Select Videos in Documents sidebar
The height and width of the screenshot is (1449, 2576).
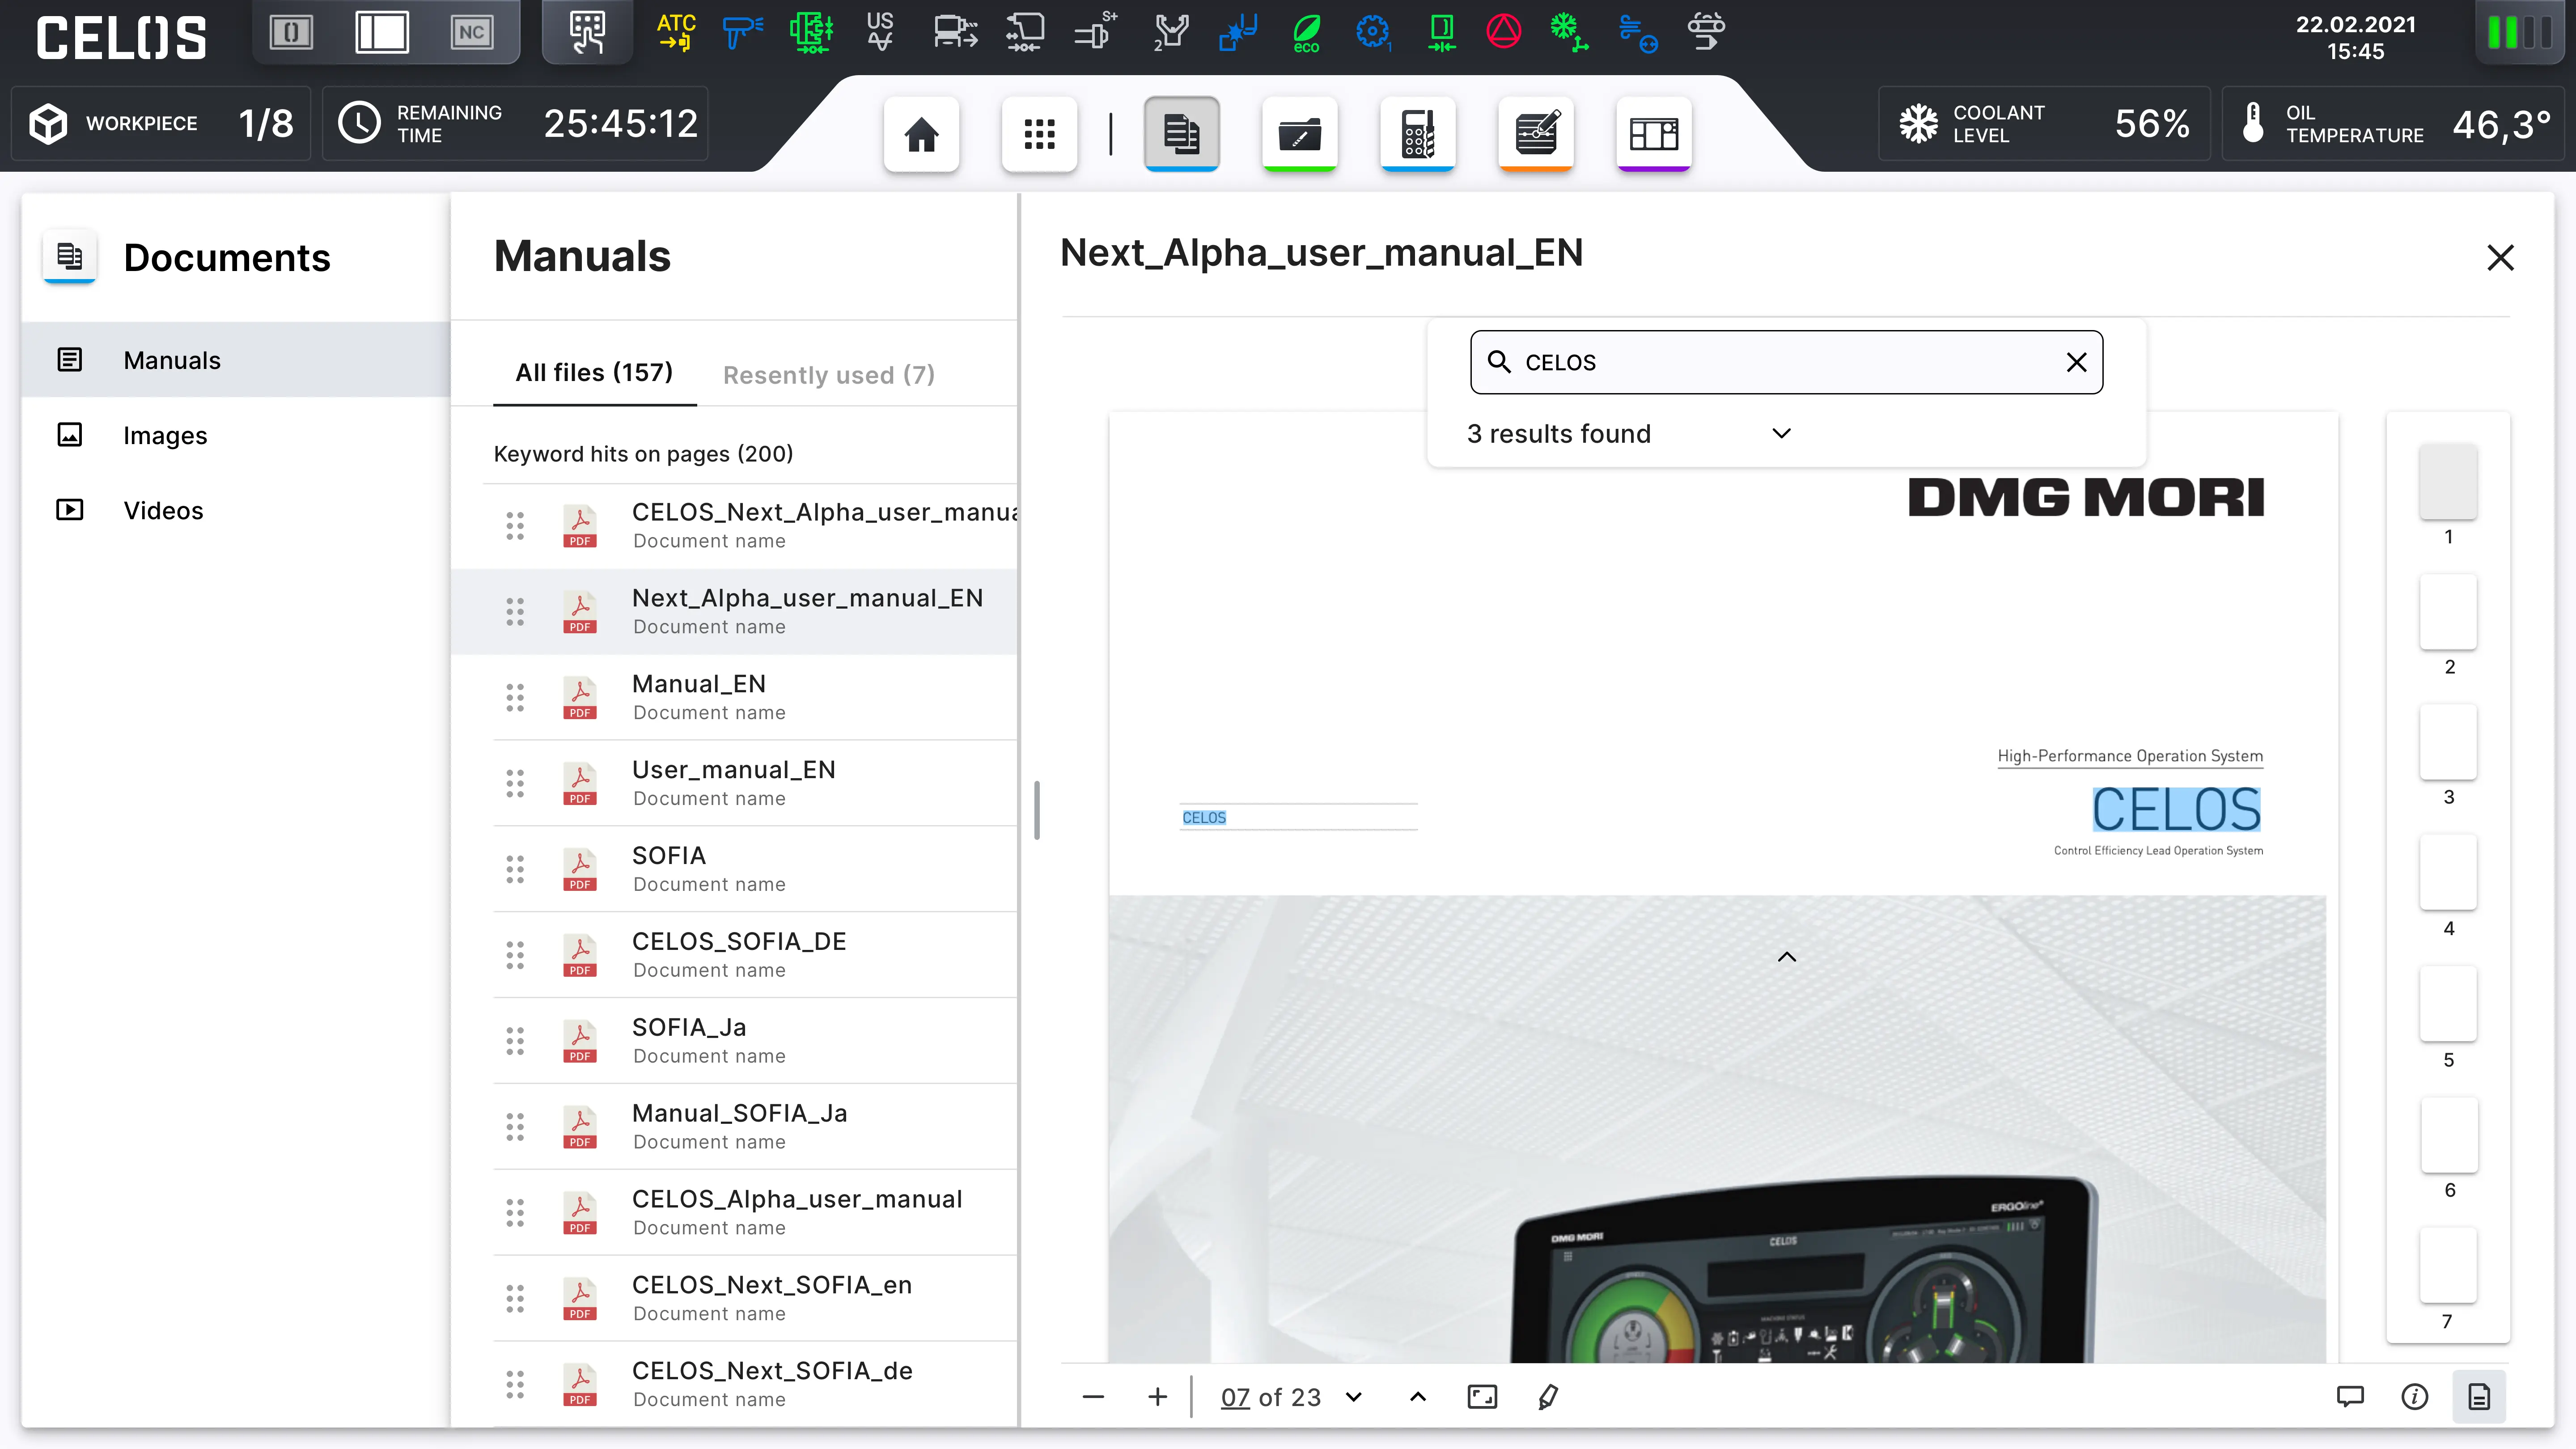pos(236,510)
